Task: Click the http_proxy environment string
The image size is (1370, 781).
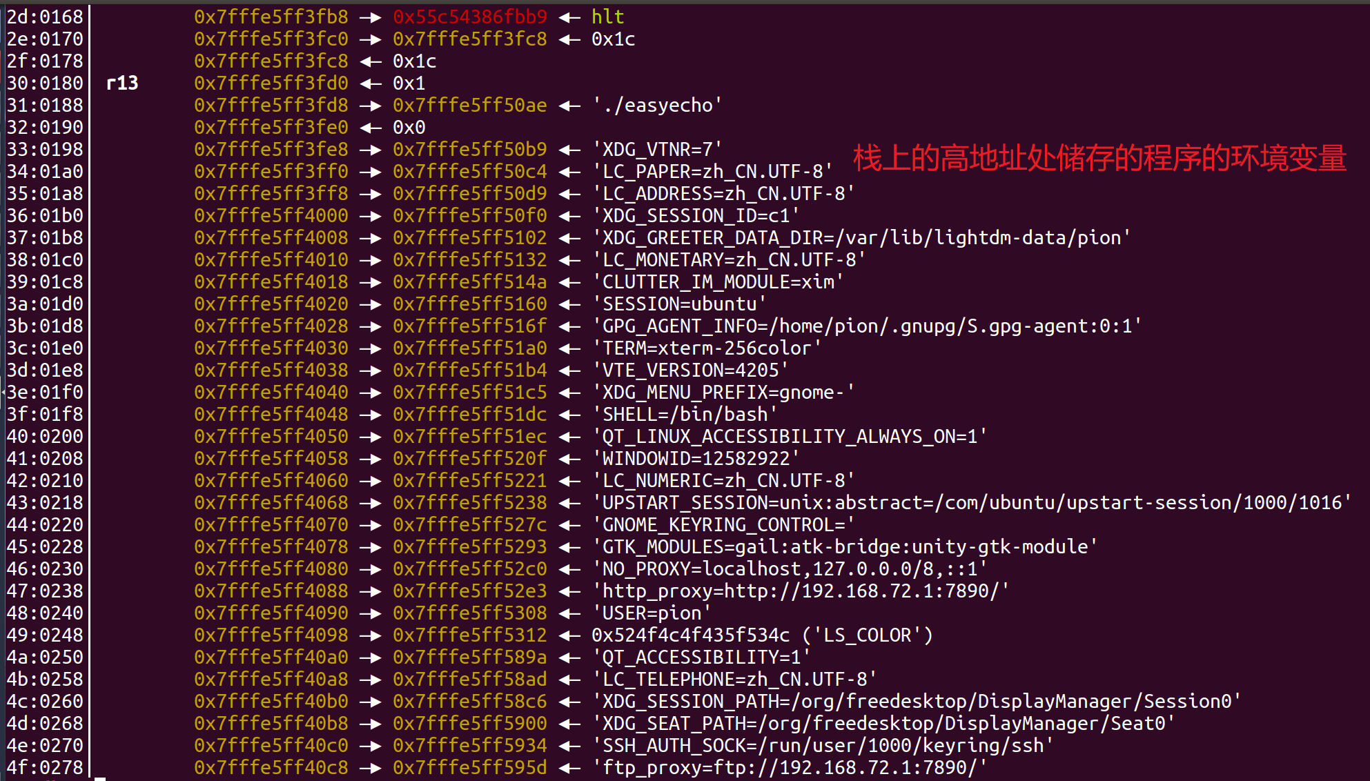Action: coord(801,591)
